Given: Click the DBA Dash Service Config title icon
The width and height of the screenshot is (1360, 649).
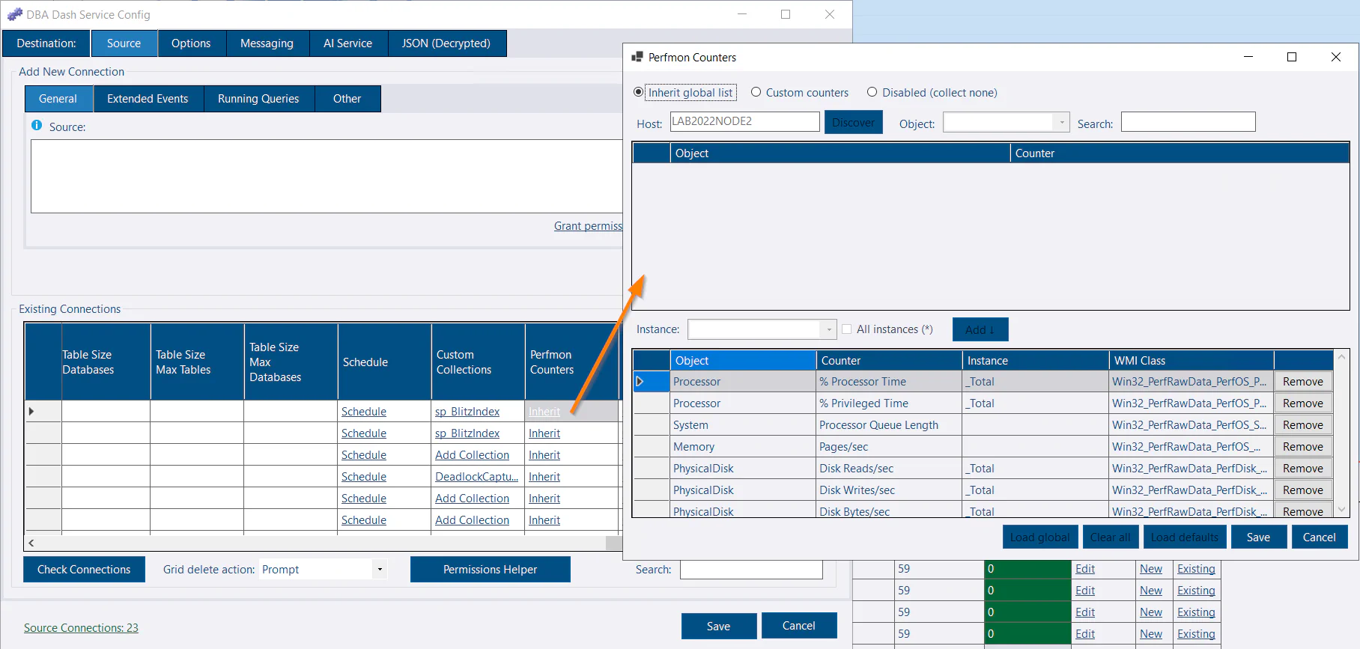Looking at the screenshot, I should pos(14,14).
